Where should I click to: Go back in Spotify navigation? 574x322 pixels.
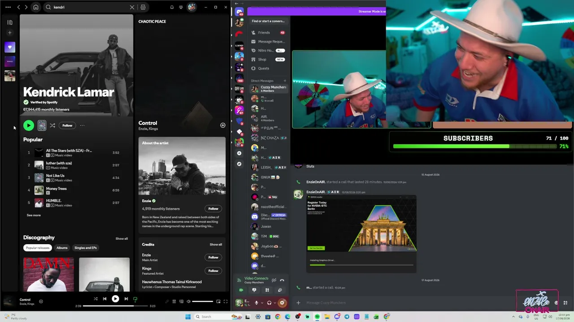[18, 7]
